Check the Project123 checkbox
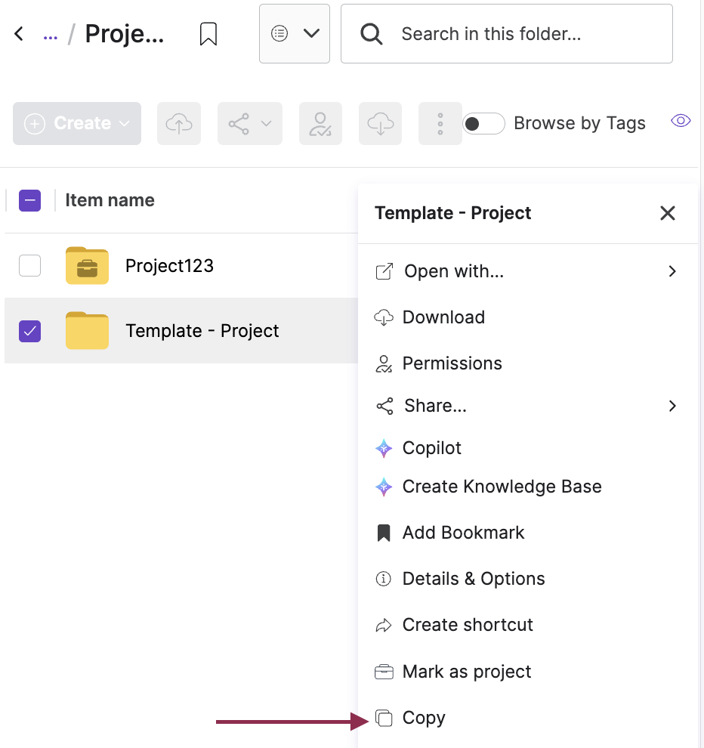Viewport: 704px width, 748px height. coord(29,266)
